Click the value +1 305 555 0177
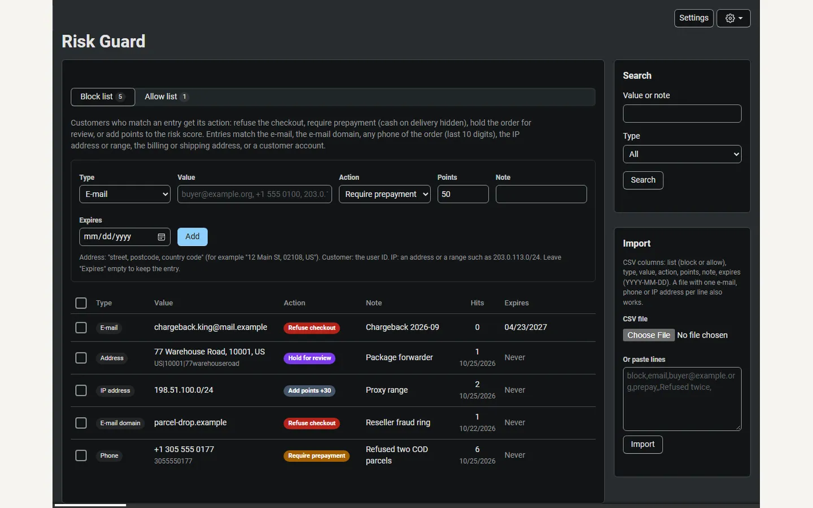Screen dimensions: 813x508 184,449
